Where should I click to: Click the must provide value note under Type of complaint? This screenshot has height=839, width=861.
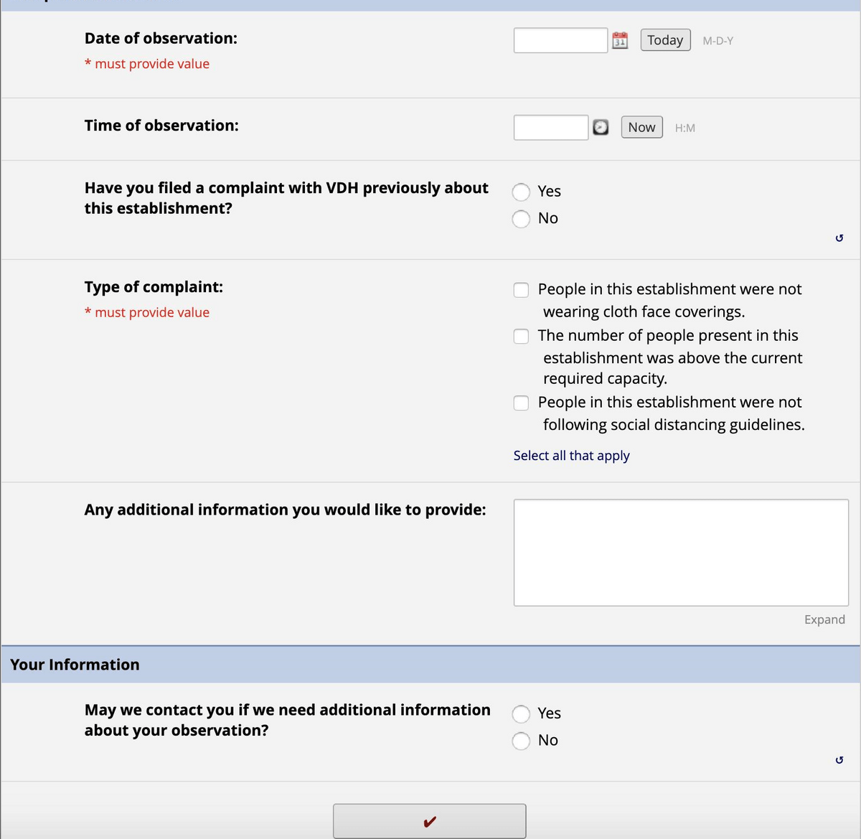pyautogui.click(x=147, y=312)
